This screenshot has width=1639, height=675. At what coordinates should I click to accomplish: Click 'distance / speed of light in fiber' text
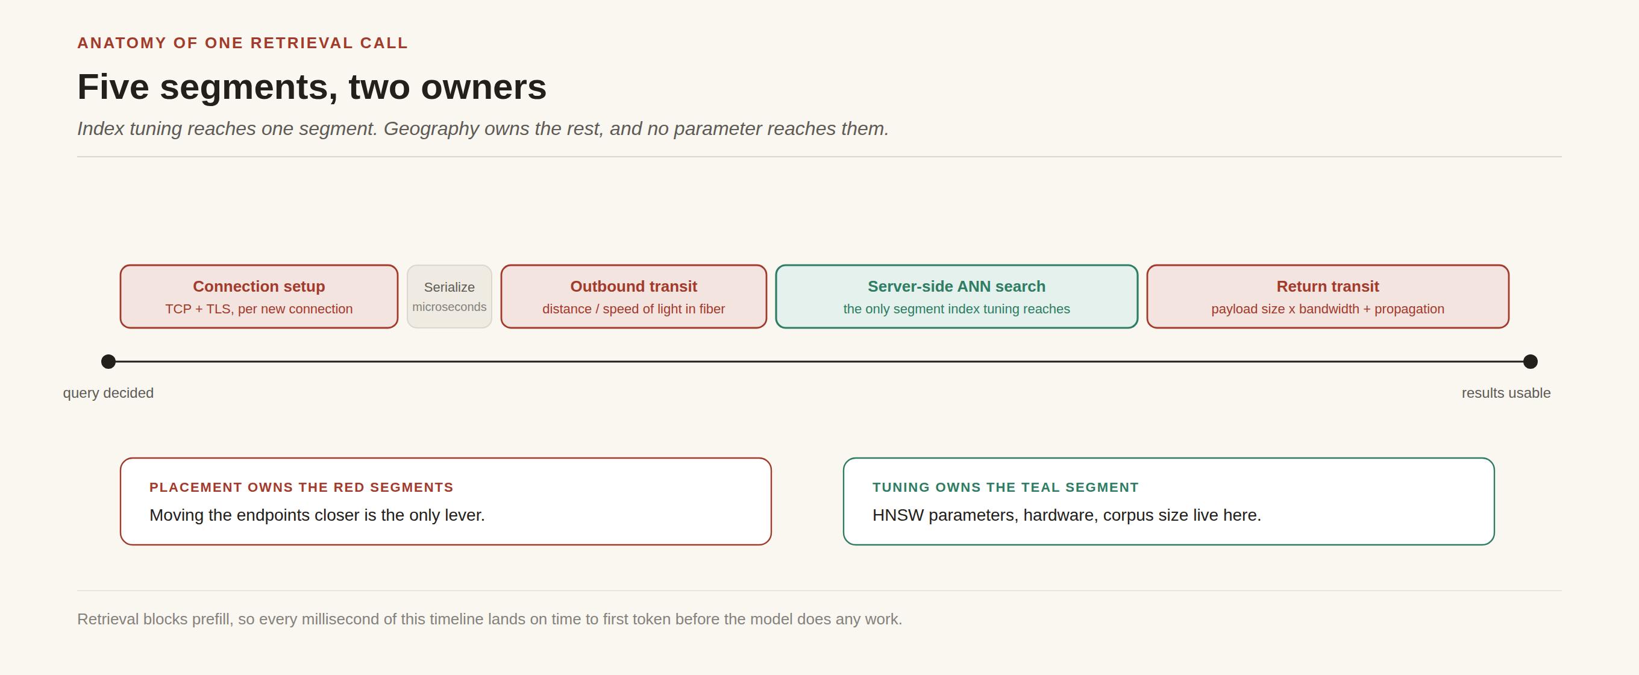tap(634, 309)
